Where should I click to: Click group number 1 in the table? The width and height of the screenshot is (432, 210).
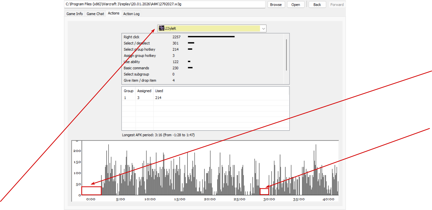125,98
